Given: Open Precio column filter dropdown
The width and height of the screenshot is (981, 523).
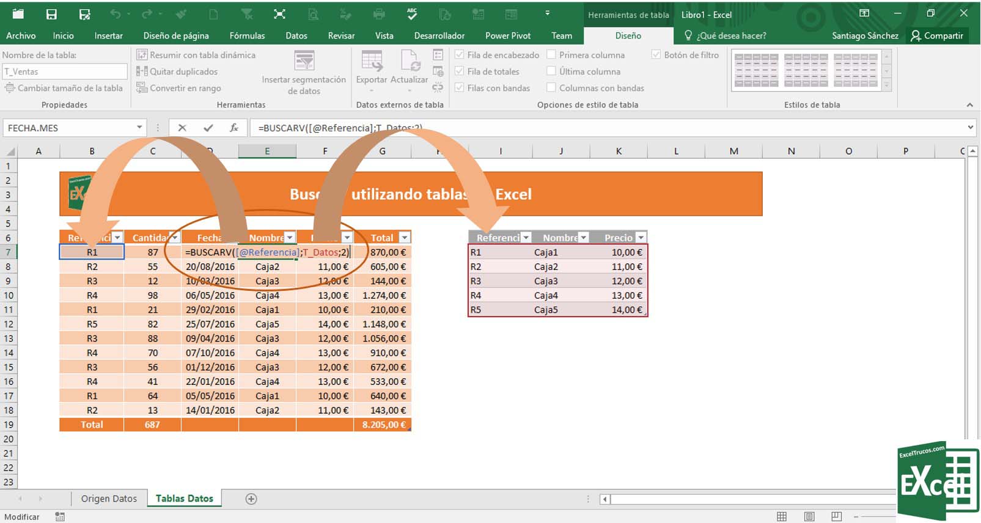Looking at the screenshot, I should pyautogui.click(x=641, y=238).
